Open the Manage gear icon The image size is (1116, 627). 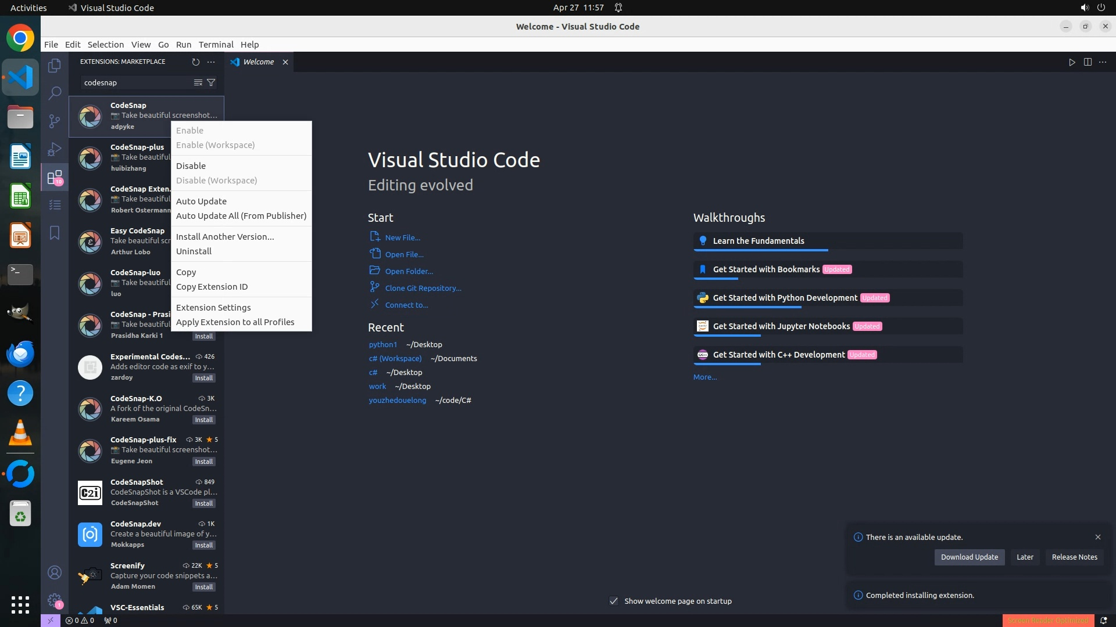(55, 600)
